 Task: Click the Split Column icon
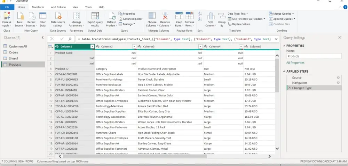211,16
